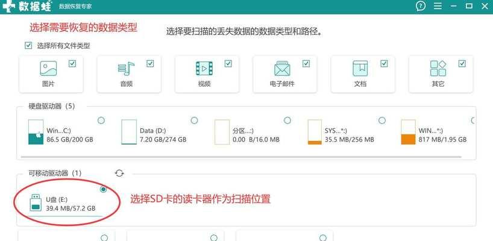Uncheck the 音频 checkbox
Screen dimensions: 493x241
click(150, 64)
